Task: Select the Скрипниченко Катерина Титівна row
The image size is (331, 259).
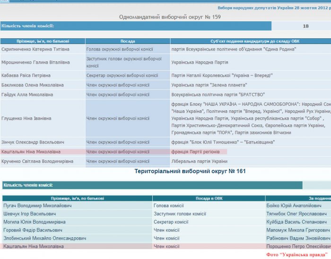Action: (x=165, y=49)
